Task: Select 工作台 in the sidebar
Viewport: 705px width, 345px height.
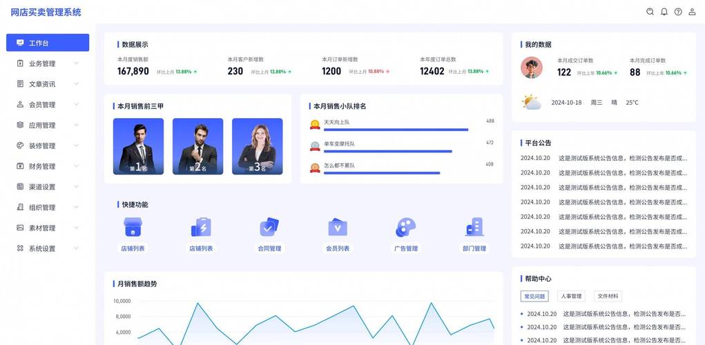Action: [x=48, y=43]
